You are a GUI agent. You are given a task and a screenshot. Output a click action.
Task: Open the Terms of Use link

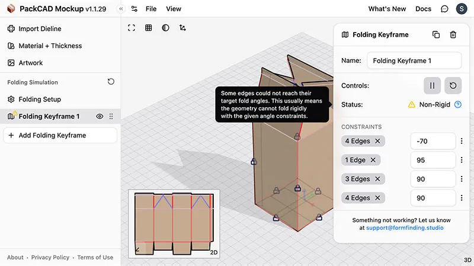95,257
